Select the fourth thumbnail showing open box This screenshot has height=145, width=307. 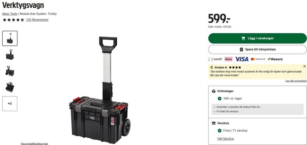(10, 87)
